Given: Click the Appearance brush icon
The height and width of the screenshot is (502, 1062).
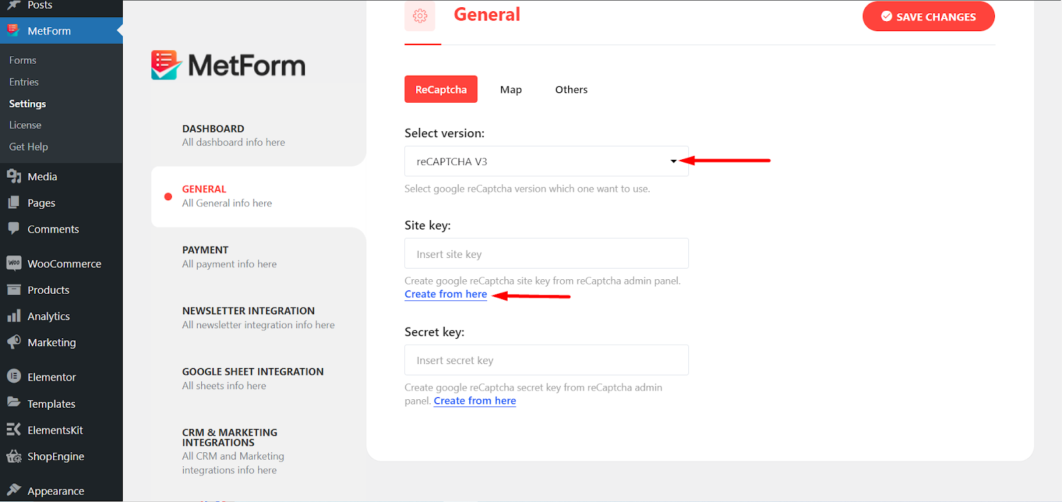Looking at the screenshot, I should tap(14, 489).
